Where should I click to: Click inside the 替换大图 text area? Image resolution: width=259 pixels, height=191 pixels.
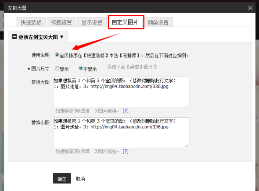tap(122, 92)
